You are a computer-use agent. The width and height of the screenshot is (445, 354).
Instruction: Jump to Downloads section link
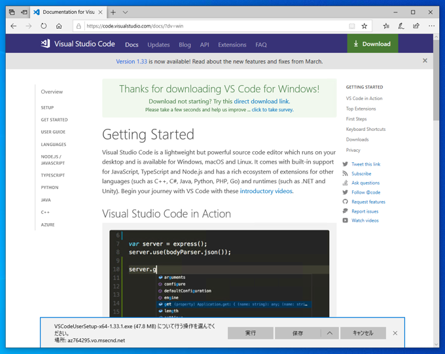pos(357,139)
